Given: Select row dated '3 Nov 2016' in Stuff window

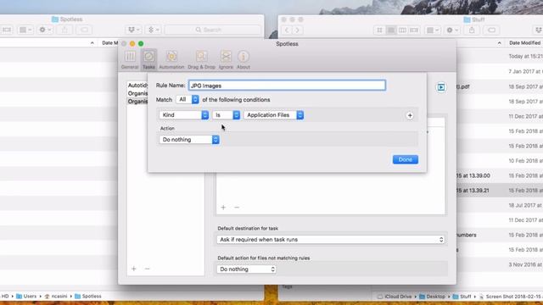Looking at the screenshot, I should pos(499,264).
